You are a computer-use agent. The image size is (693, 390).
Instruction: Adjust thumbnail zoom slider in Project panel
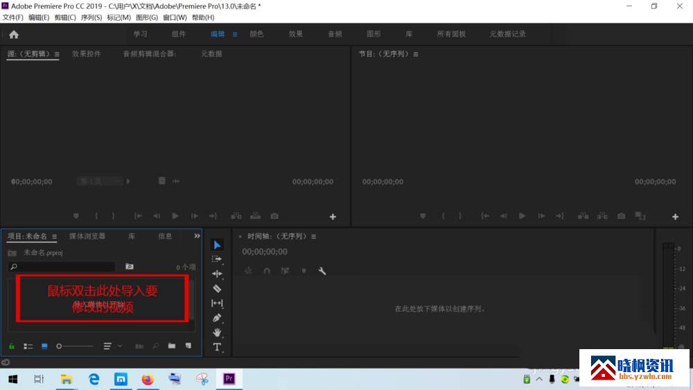click(75, 346)
